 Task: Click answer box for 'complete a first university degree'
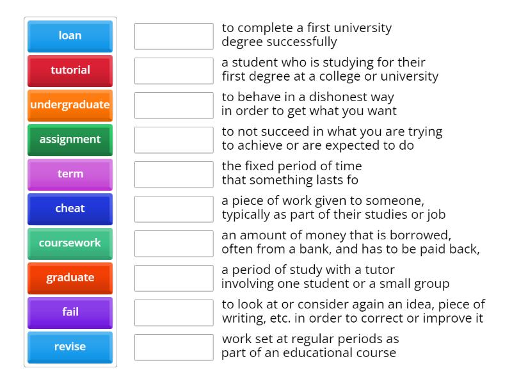(x=174, y=36)
